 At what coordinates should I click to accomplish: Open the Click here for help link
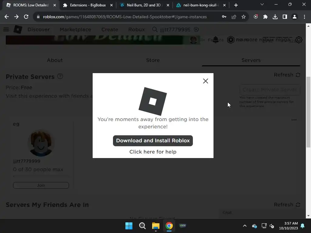(x=153, y=152)
